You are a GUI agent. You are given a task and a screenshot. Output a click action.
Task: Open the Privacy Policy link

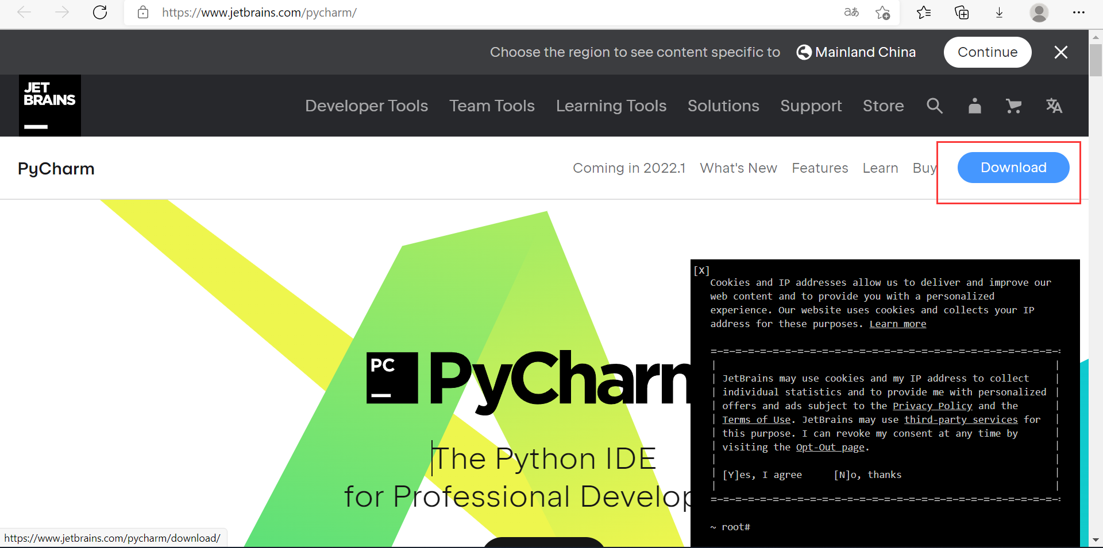[932, 406]
